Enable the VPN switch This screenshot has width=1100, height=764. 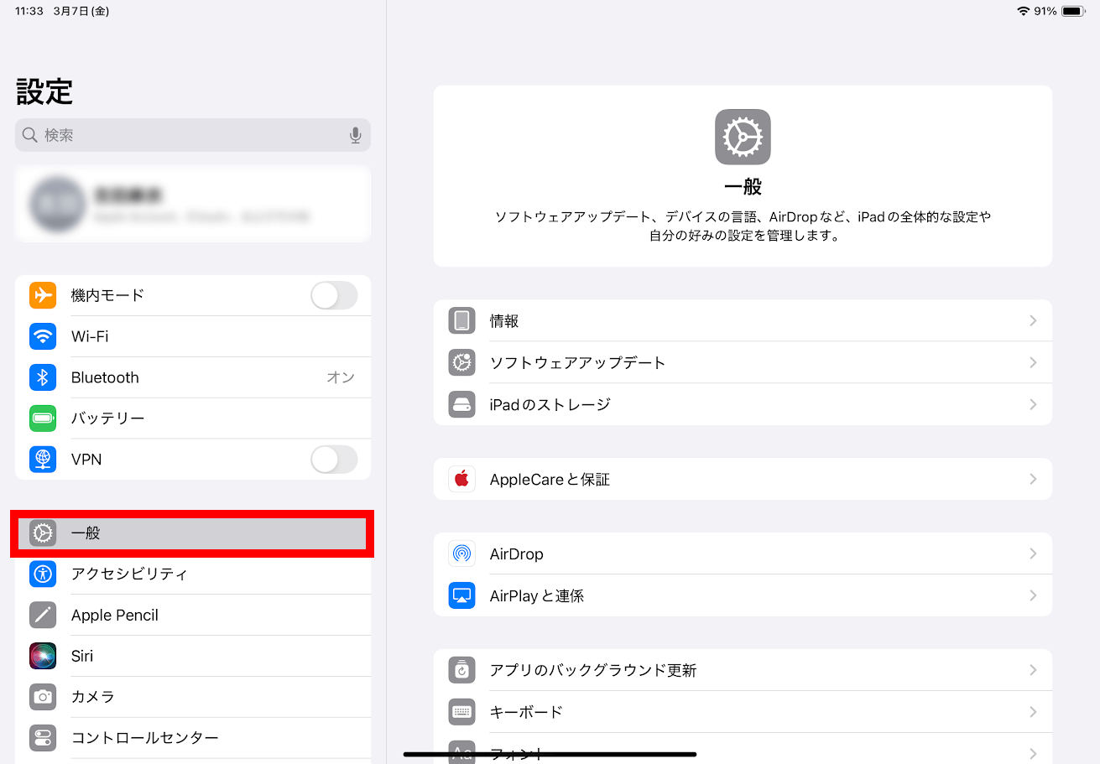pos(334,460)
